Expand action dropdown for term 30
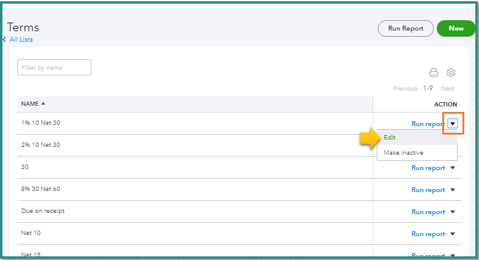 [453, 168]
